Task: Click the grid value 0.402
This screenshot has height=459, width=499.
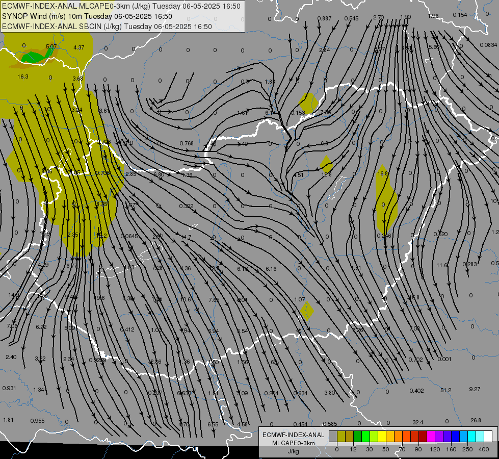Action: tap(417, 391)
